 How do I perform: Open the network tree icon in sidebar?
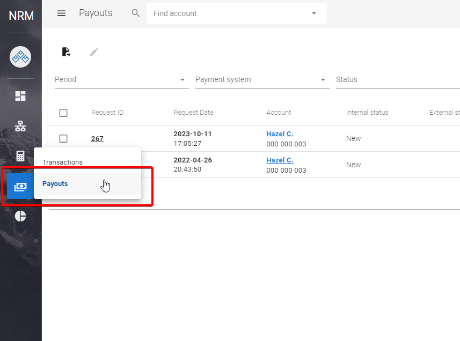[20, 127]
